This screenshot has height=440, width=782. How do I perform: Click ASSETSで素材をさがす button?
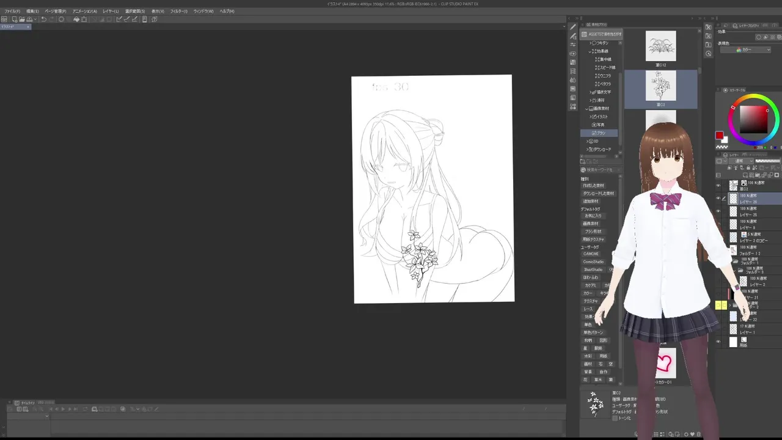[x=601, y=34]
